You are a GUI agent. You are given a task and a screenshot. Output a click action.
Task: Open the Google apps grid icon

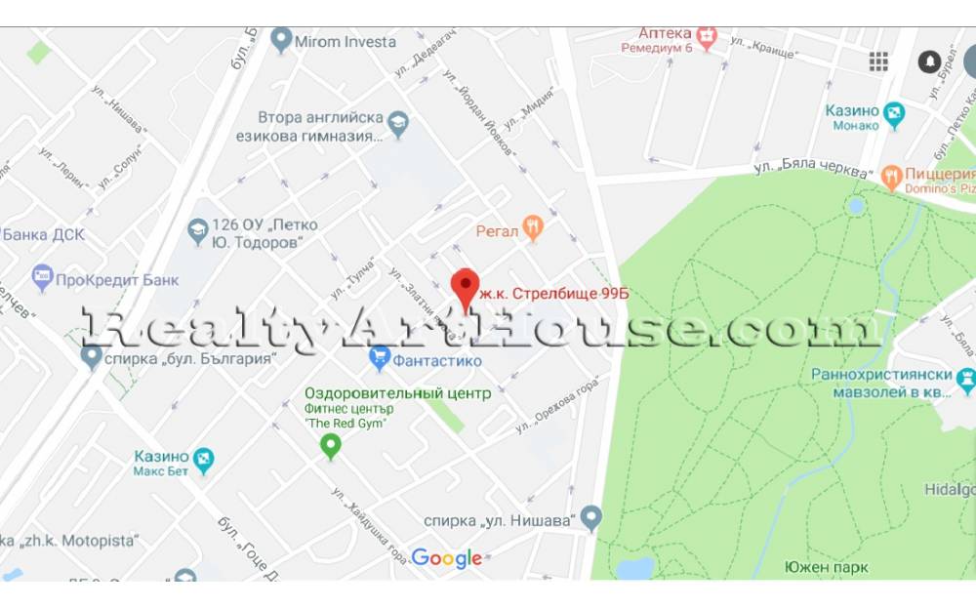tap(878, 61)
